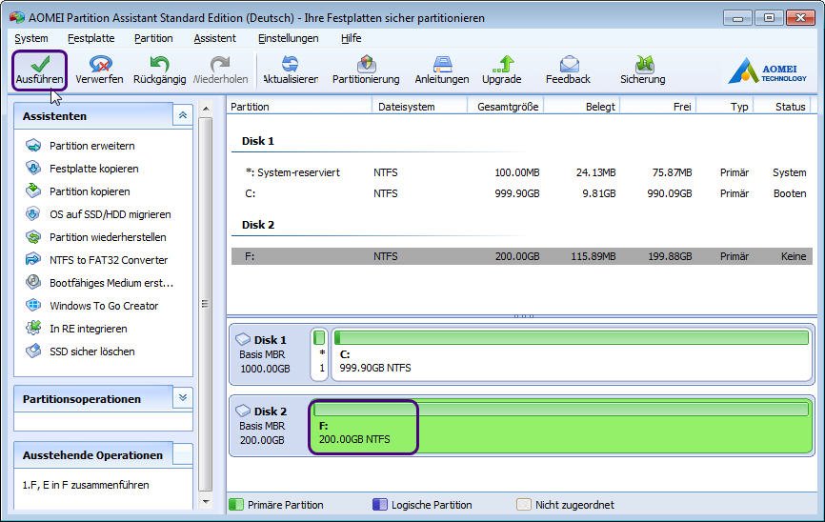The height and width of the screenshot is (522, 825).
Task: Select small system-reserved block on Disk 1
Action: click(319, 354)
